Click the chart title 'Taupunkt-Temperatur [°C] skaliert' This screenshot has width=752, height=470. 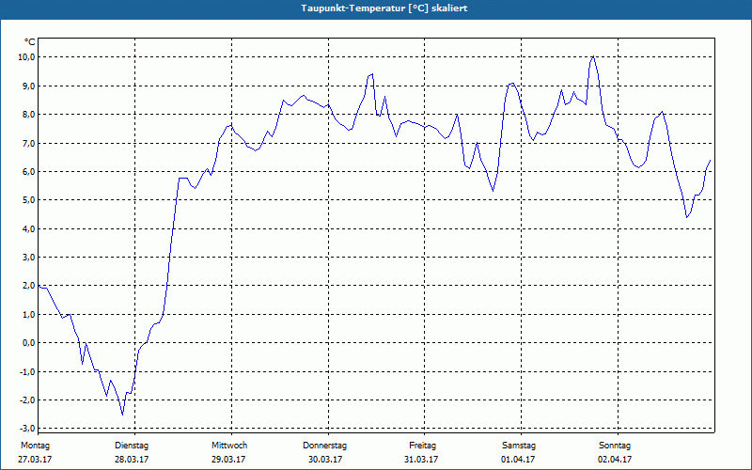tap(384, 8)
